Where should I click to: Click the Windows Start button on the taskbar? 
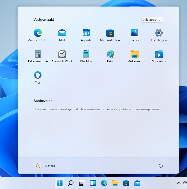pos(60,183)
